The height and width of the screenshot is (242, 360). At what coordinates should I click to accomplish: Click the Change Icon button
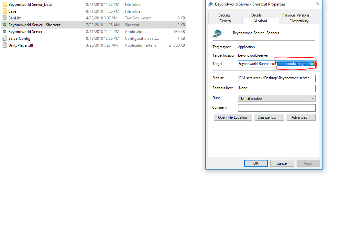point(269,117)
